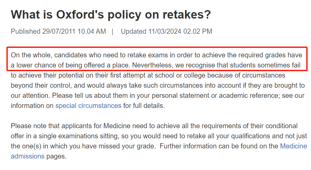Click the "10.04 AM" publish time
The image size is (311, 170).
point(92,32)
